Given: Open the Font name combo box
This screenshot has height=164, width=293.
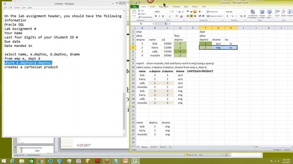Looking at the screenshot, I should point(163,12).
